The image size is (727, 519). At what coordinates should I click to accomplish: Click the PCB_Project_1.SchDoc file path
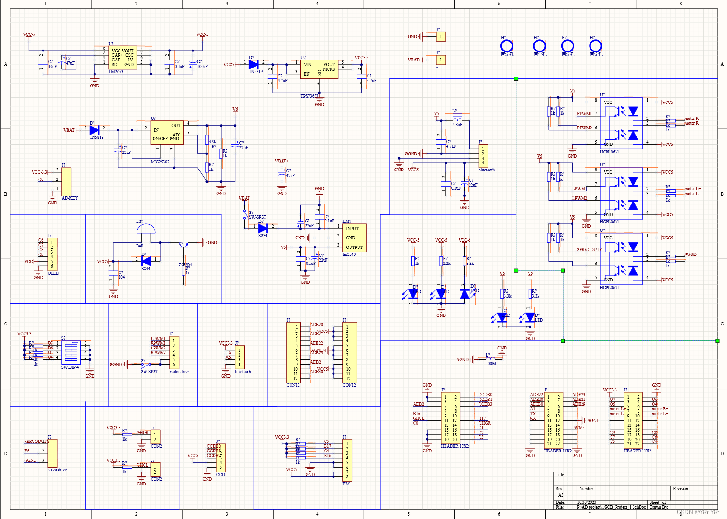click(x=611, y=507)
